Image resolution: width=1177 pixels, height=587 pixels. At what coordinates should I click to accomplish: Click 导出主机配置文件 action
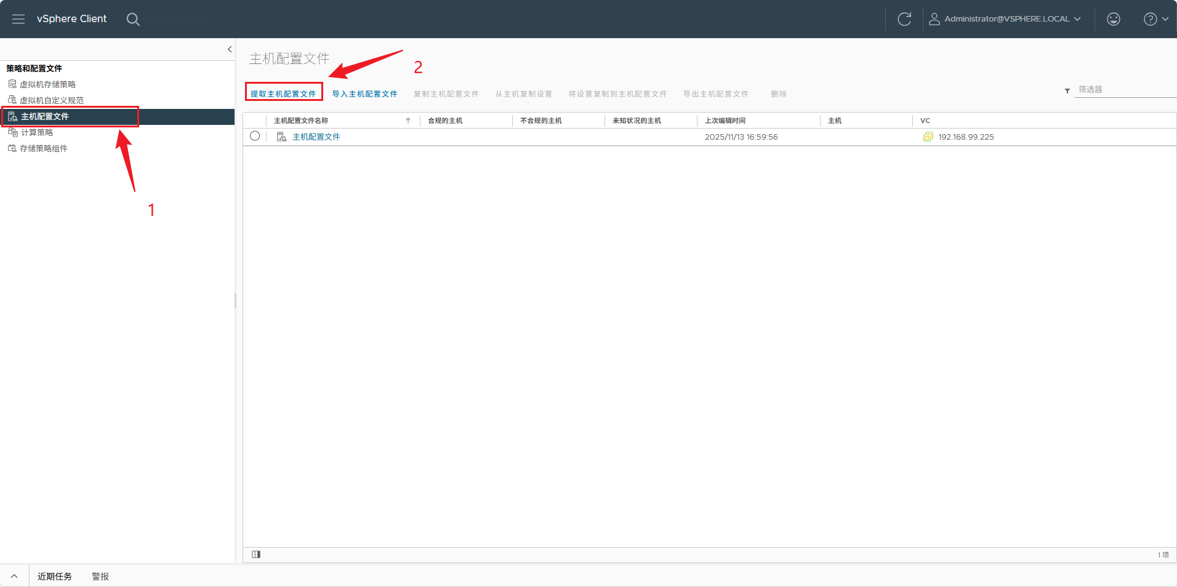tap(716, 94)
